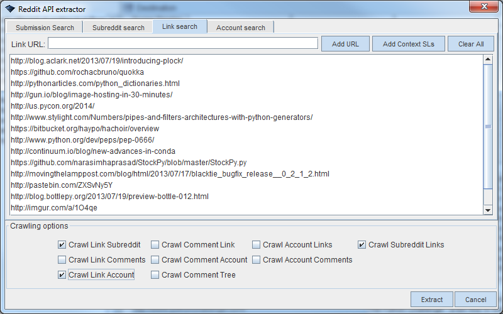Click the URL list scrollbar thumb

(x=487, y=126)
